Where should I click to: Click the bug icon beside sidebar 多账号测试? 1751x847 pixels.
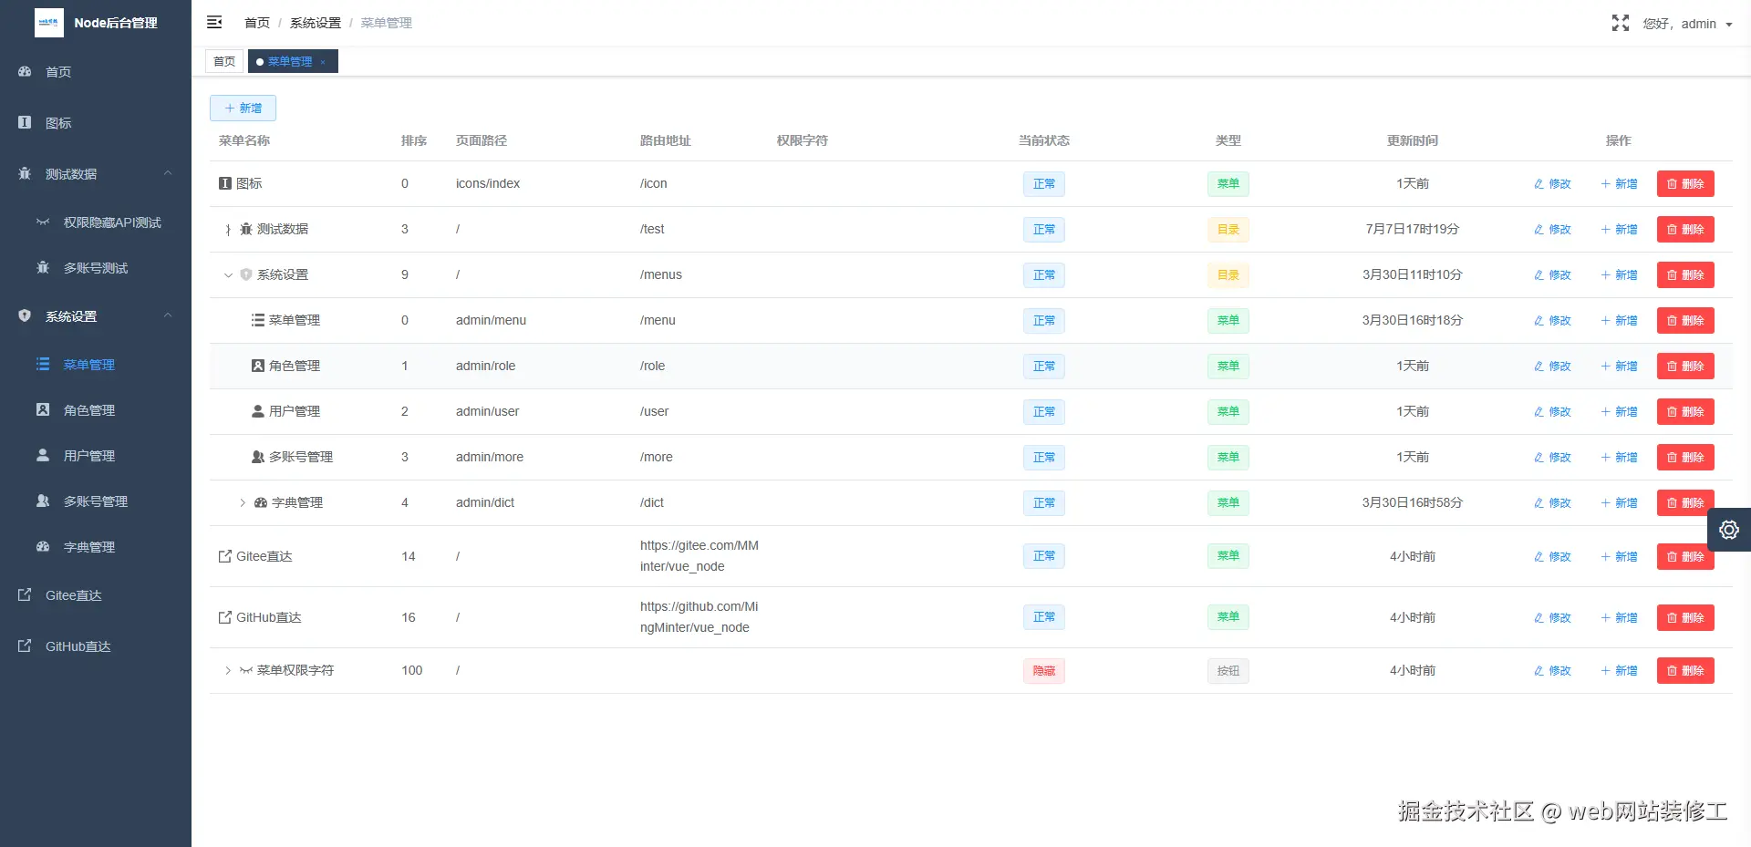[x=43, y=267]
